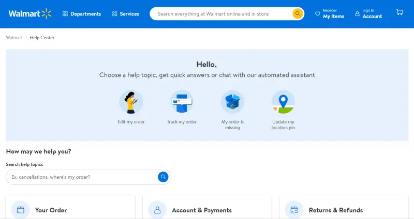
Task: Click the Sign In person icon
Action: tap(357, 14)
